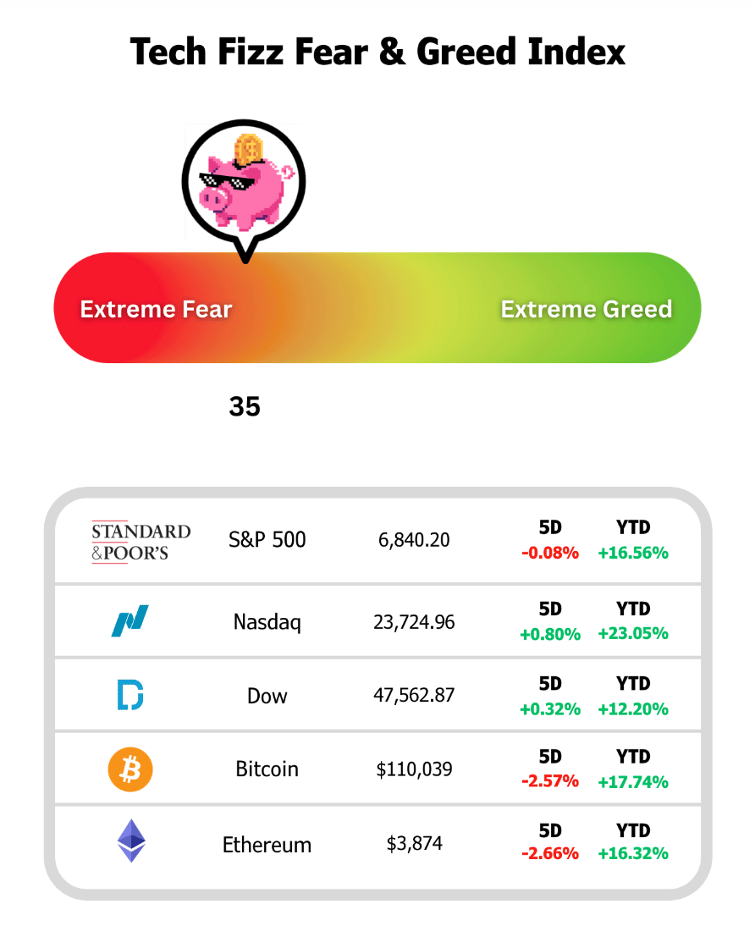
Task: Click the Dow value 47,562.87
Action: [414, 696]
